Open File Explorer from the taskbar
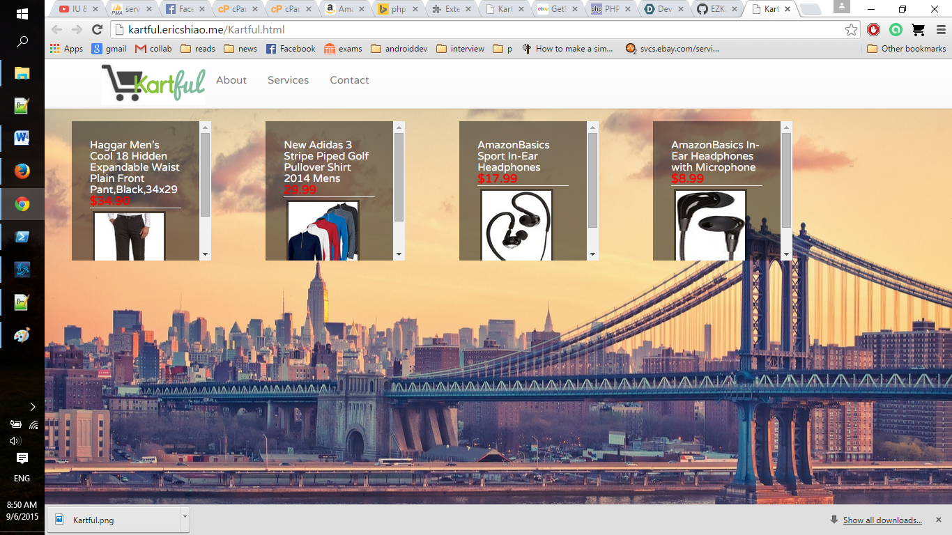This screenshot has width=952, height=535. pos(22,73)
